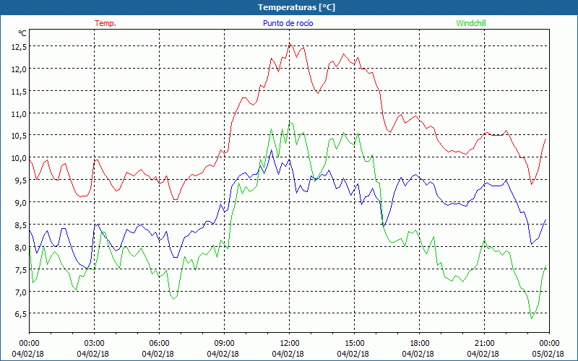The height and width of the screenshot is (361, 578).
Task: Click the chart title Temperaturas [°C]
Action: coord(296,7)
